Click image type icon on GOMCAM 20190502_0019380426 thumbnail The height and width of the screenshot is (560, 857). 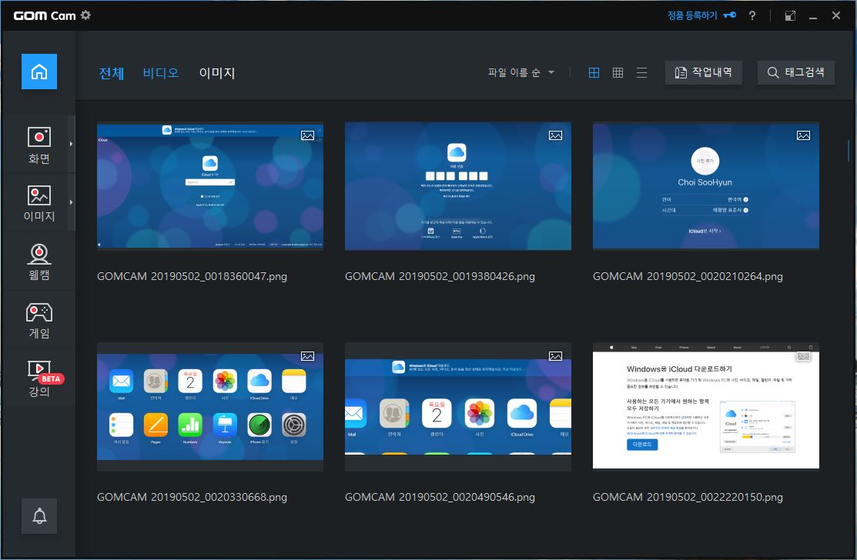555,135
